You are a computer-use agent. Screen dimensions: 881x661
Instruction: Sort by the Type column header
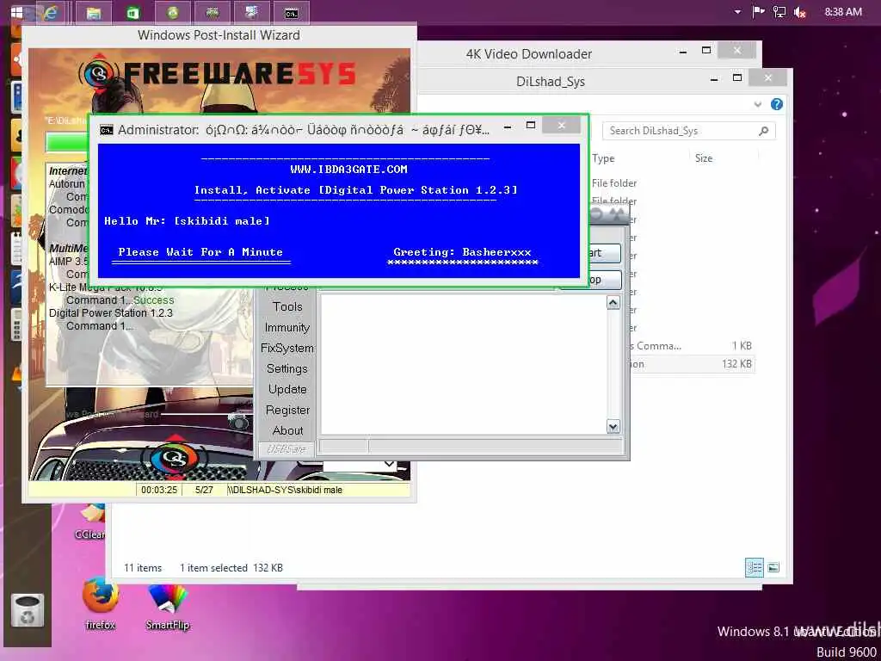pyautogui.click(x=603, y=158)
